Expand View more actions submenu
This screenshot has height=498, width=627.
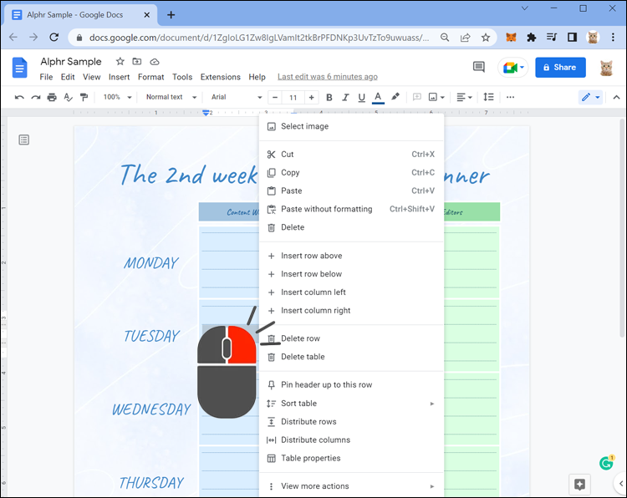pyautogui.click(x=351, y=486)
